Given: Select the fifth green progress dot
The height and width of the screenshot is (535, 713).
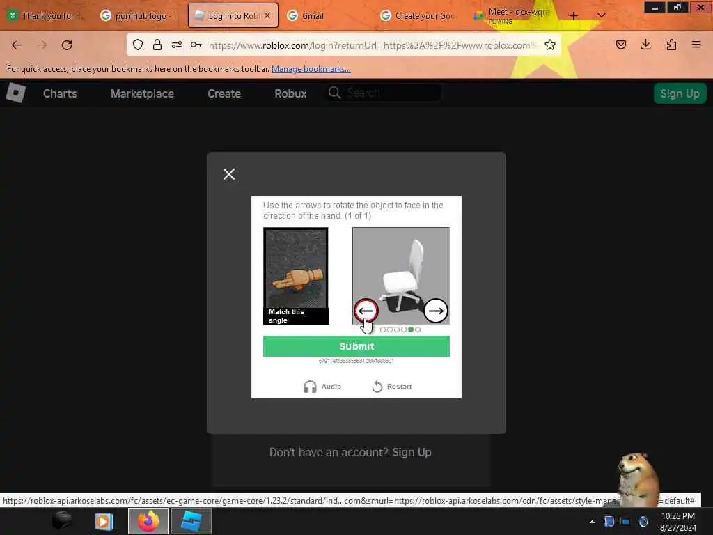Looking at the screenshot, I should click(411, 329).
